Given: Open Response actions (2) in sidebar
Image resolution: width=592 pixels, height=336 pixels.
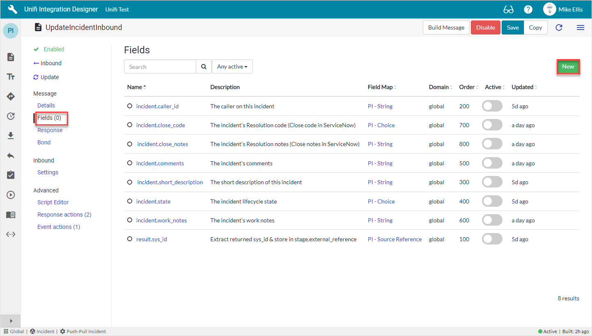Looking at the screenshot, I should 64,215.
